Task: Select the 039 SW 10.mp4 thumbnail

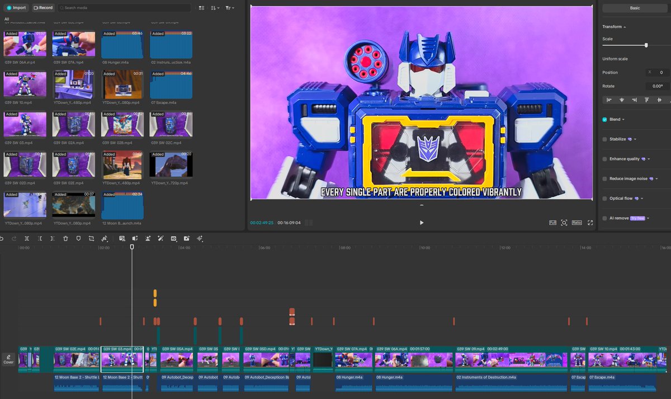Action: (x=25, y=85)
